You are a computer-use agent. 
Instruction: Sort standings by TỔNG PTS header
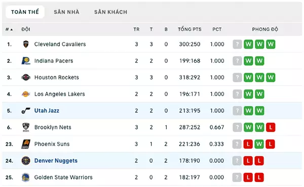(189, 29)
